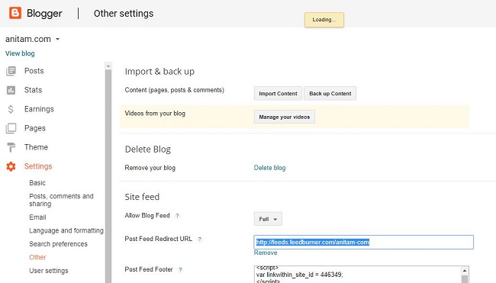Select Other settings in sidebar

pyautogui.click(x=37, y=257)
